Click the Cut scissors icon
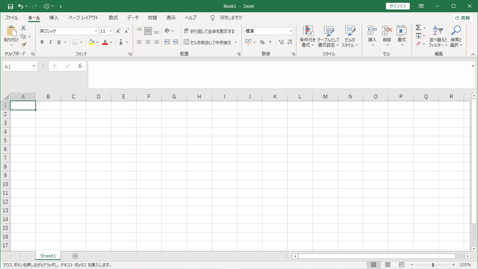 pyautogui.click(x=23, y=28)
